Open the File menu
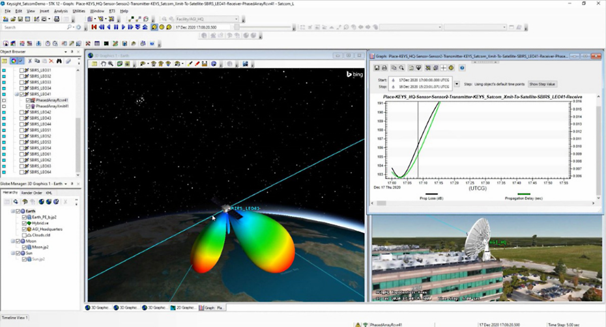Screen dimensions: 606x327 point(8,11)
